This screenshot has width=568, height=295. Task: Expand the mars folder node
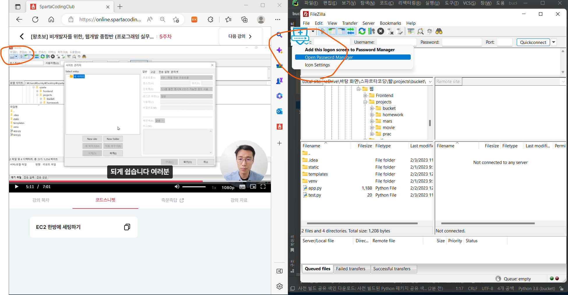[x=372, y=121]
